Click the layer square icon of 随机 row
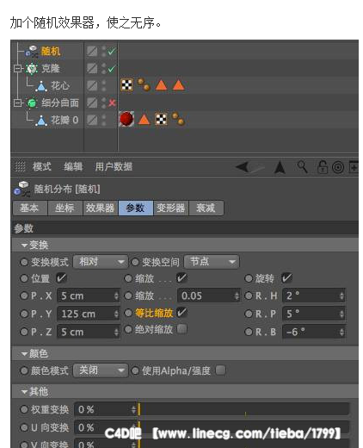This screenshot has height=448, width=363. click(x=92, y=51)
